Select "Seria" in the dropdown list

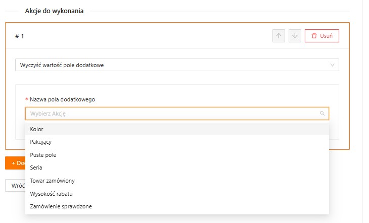coord(36,168)
